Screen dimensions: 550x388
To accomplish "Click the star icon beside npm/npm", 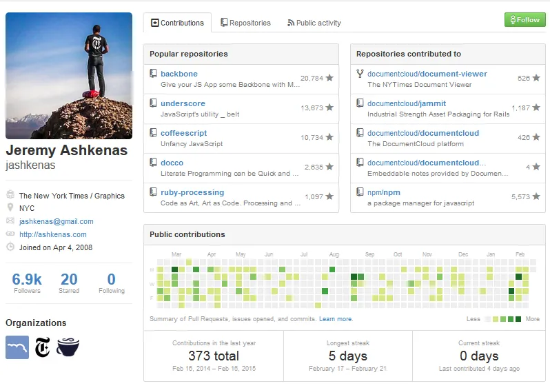I will pos(536,196).
